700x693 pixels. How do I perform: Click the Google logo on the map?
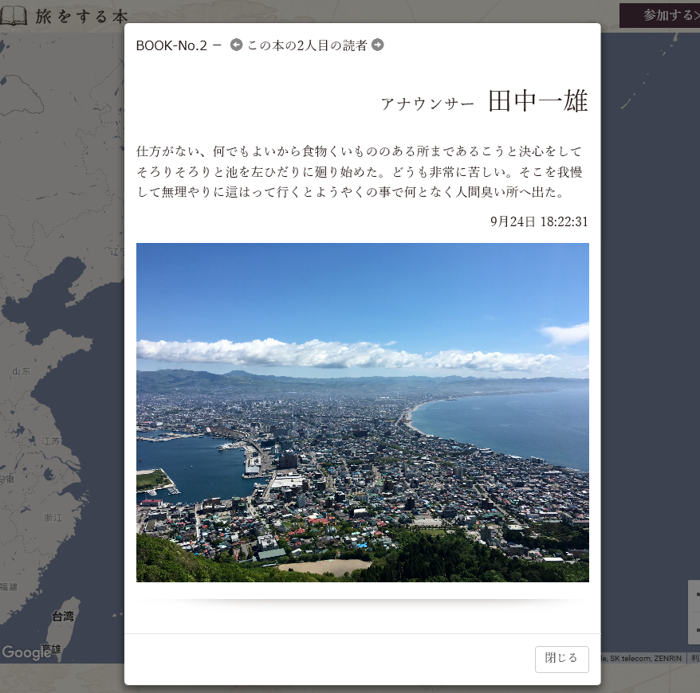(26, 652)
